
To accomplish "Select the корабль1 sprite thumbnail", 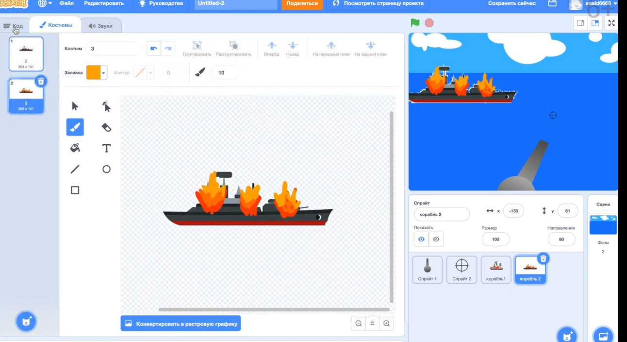I will 496,270.
